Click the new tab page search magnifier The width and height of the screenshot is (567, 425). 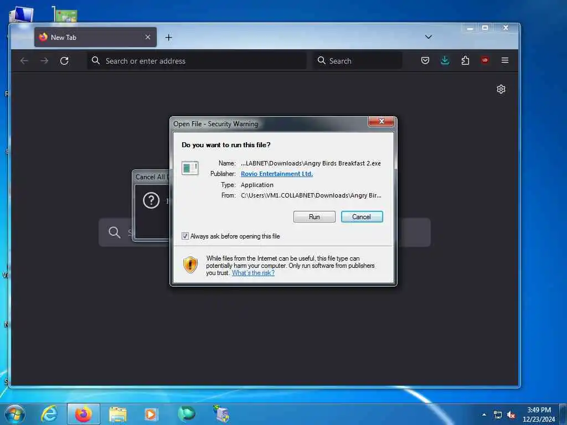pyautogui.click(x=115, y=232)
